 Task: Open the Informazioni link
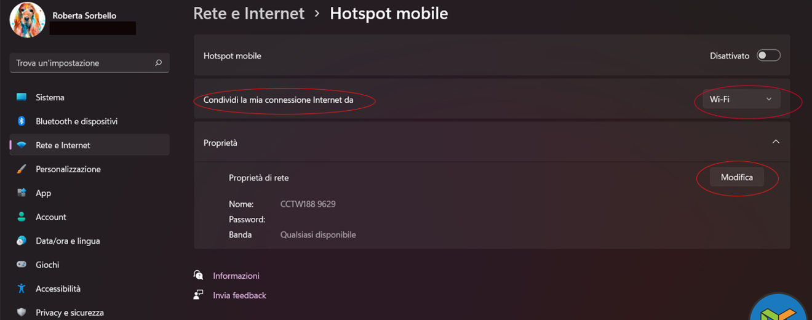point(236,276)
